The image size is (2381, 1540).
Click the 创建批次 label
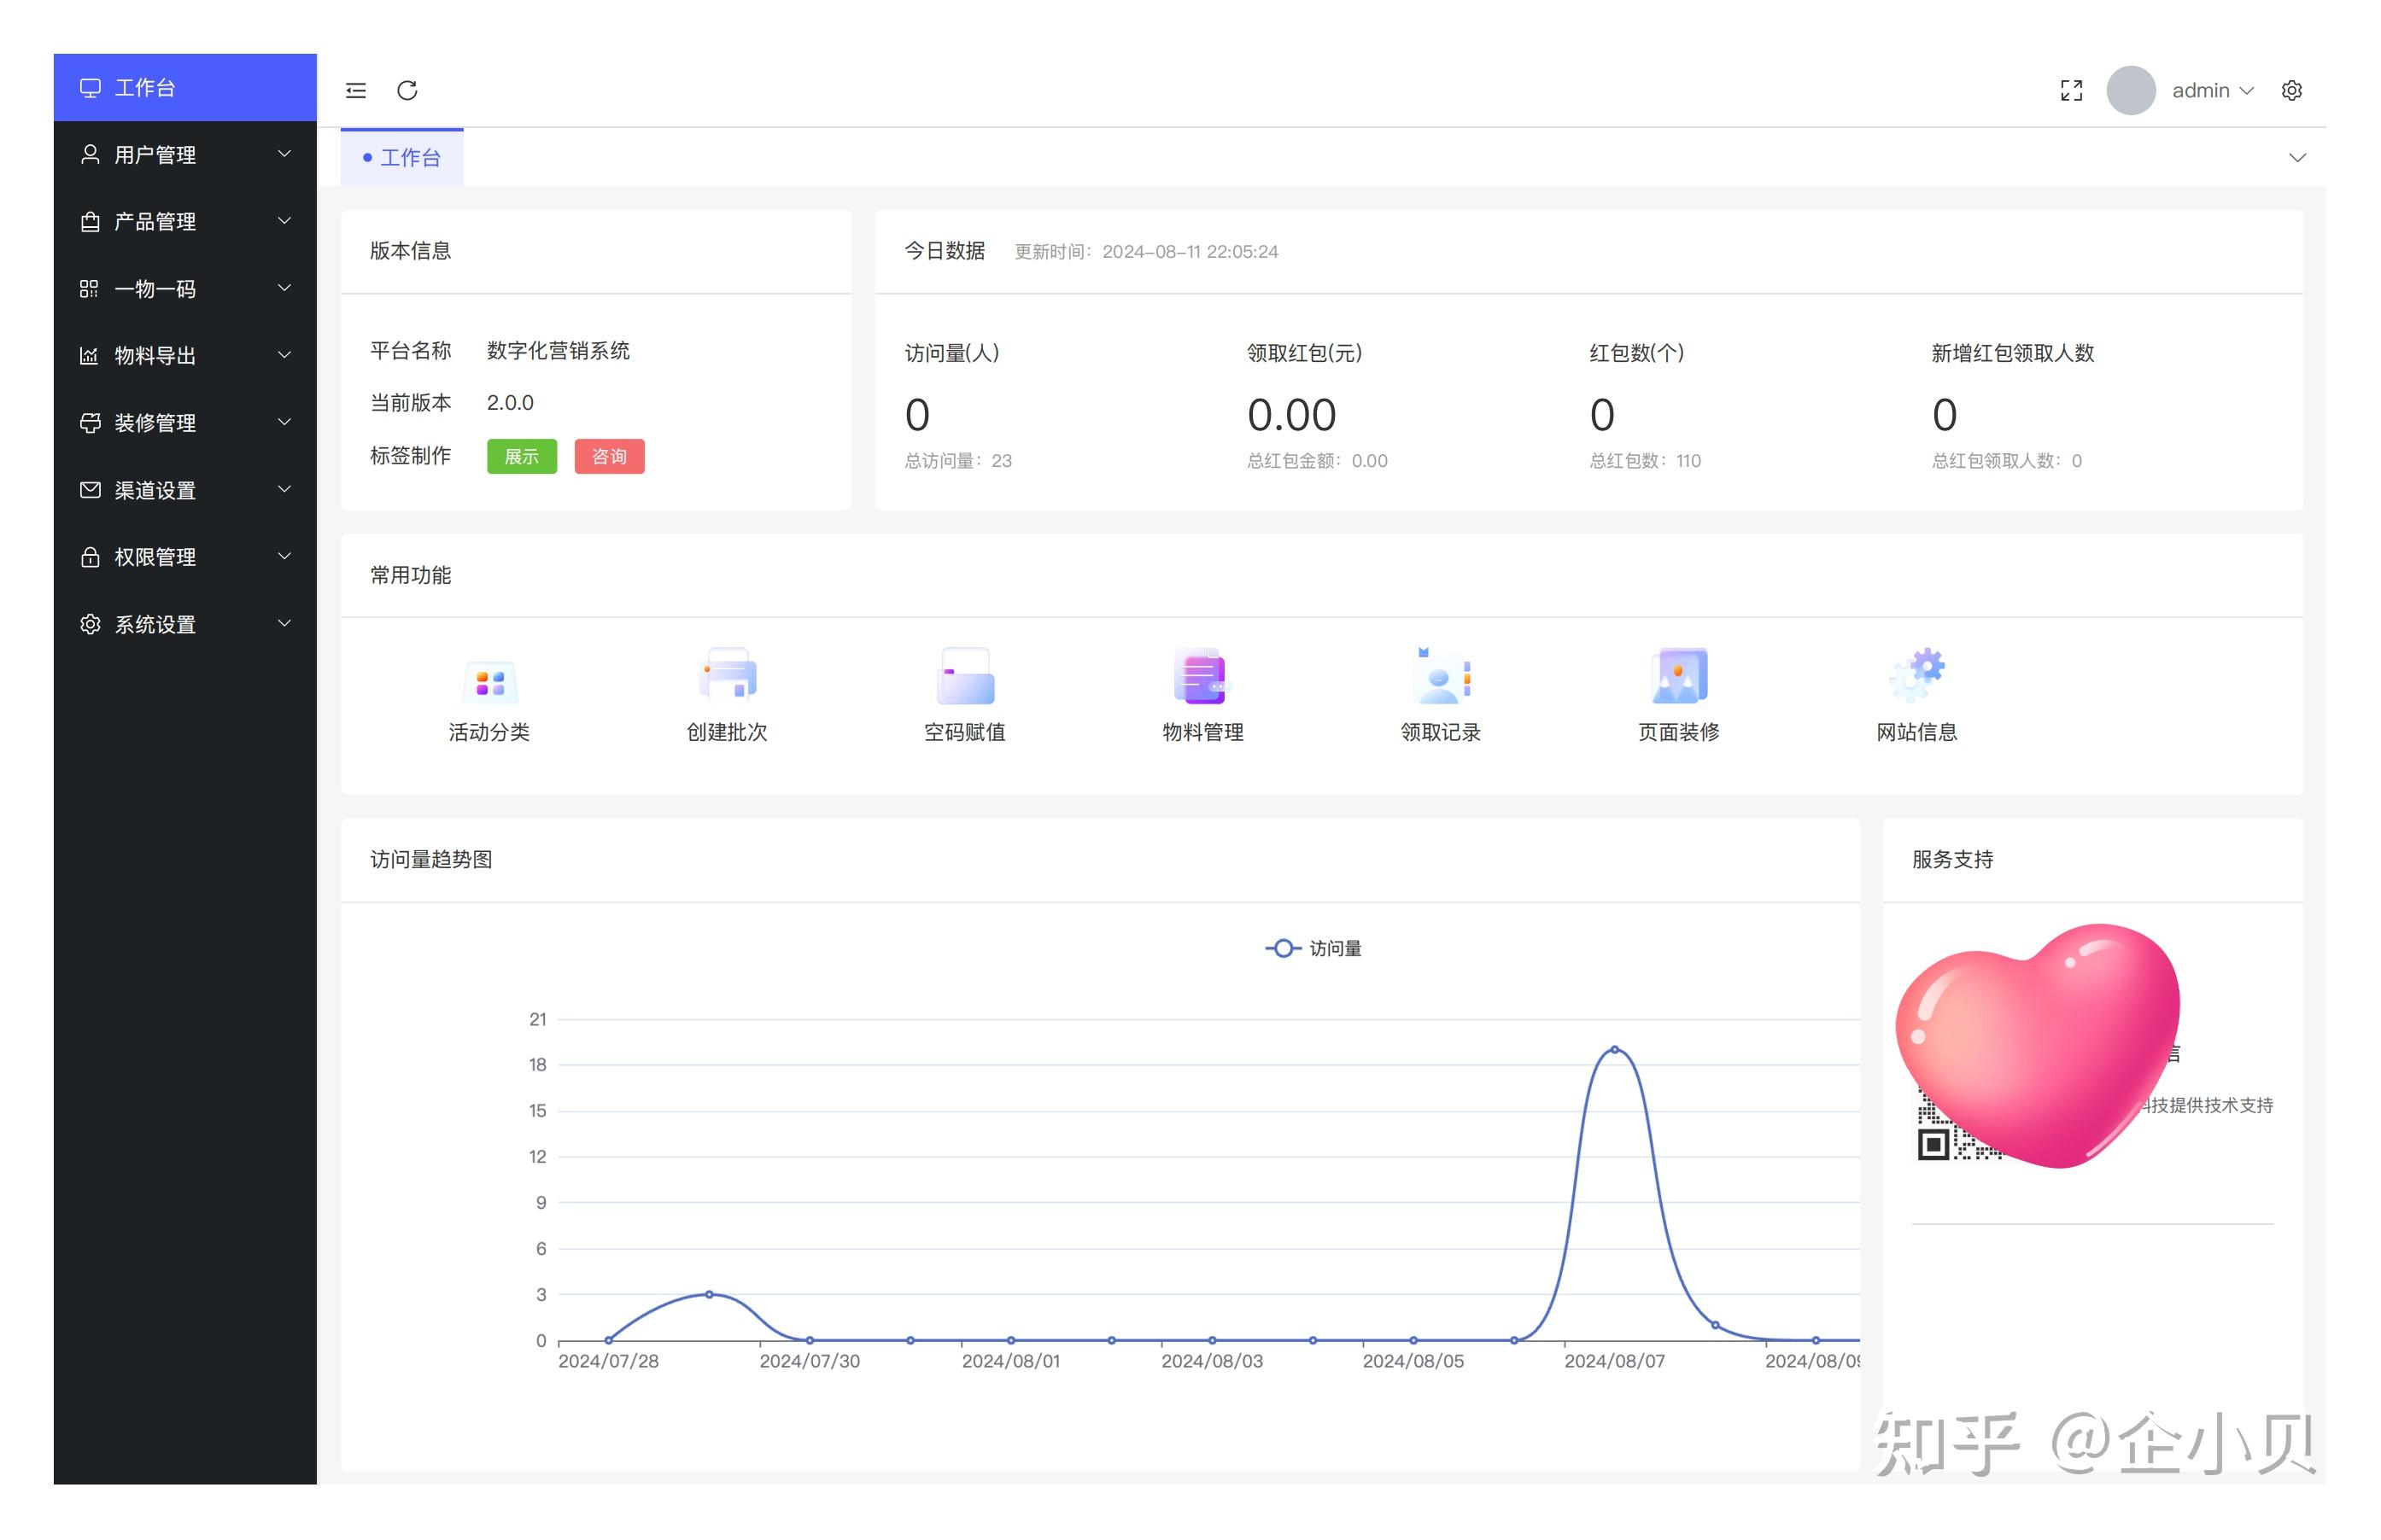[728, 732]
